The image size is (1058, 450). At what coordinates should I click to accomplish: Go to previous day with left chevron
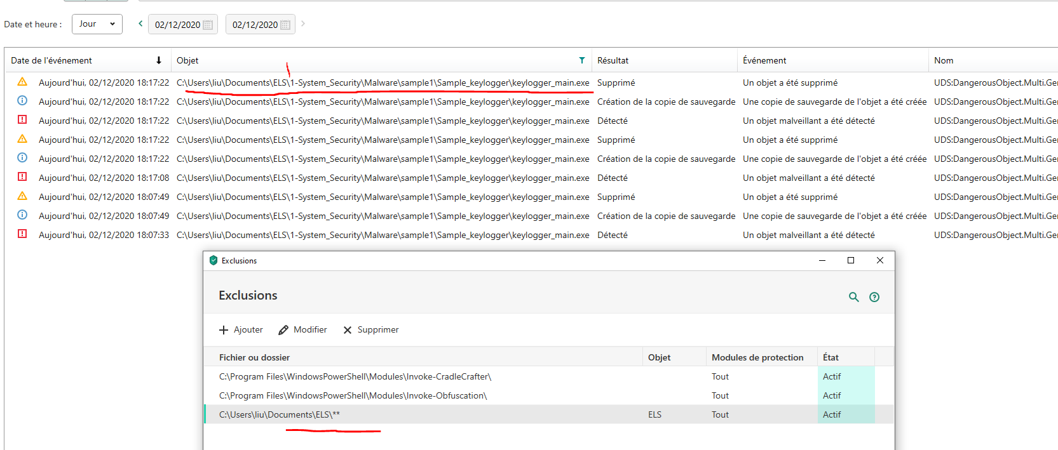click(140, 23)
